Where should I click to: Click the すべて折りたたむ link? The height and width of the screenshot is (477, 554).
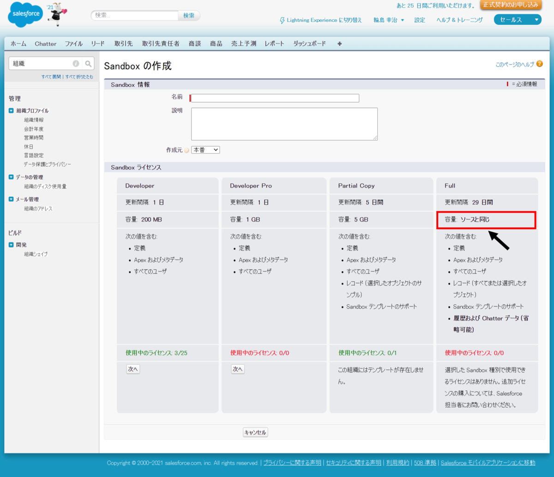(x=79, y=77)
